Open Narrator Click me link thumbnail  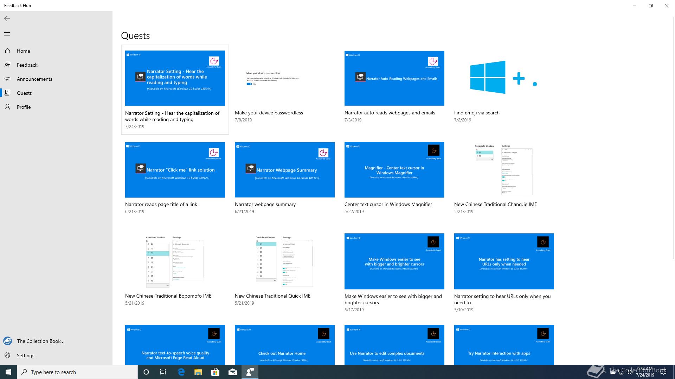[x=175, y=170]
